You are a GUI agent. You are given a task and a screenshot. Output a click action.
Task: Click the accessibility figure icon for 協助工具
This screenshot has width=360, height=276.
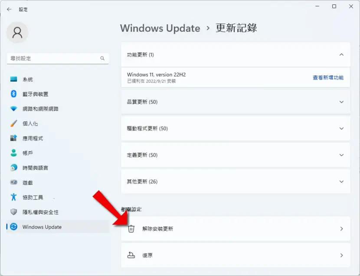pyautogui.click(x=13, y=197)
